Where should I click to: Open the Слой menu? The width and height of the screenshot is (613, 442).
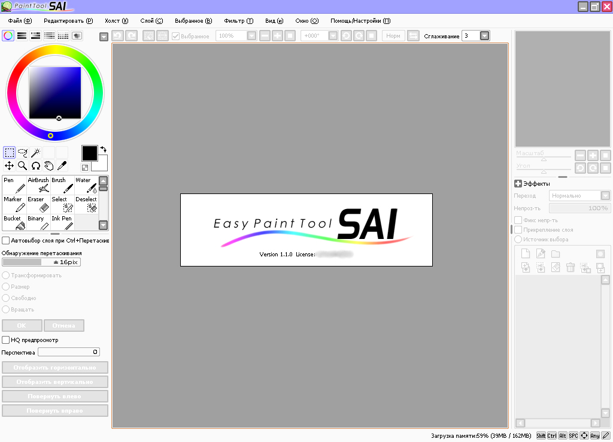(151, 21)
